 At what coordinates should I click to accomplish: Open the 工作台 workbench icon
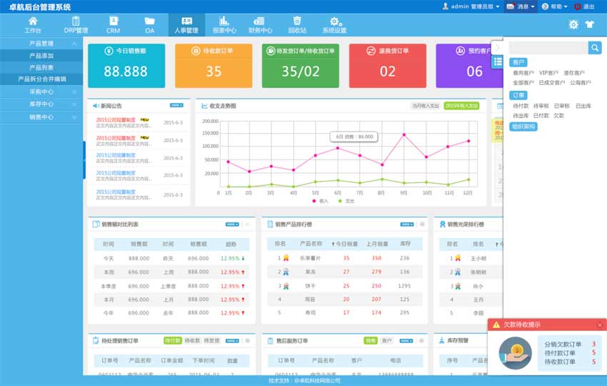pyautogui.click(x=33, y=25)
